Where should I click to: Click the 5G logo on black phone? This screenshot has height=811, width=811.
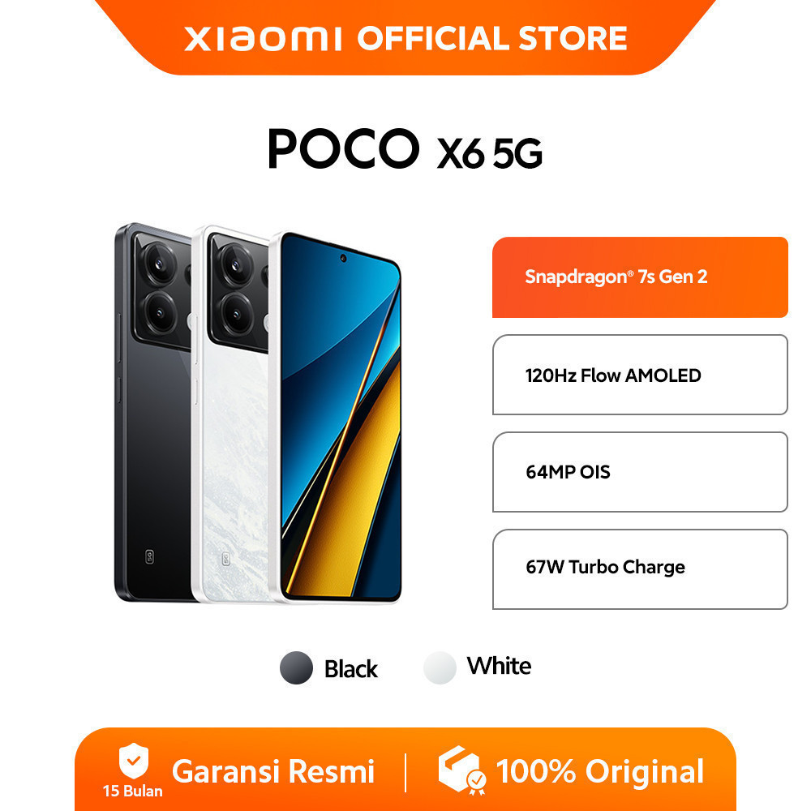tap(149, 556)
